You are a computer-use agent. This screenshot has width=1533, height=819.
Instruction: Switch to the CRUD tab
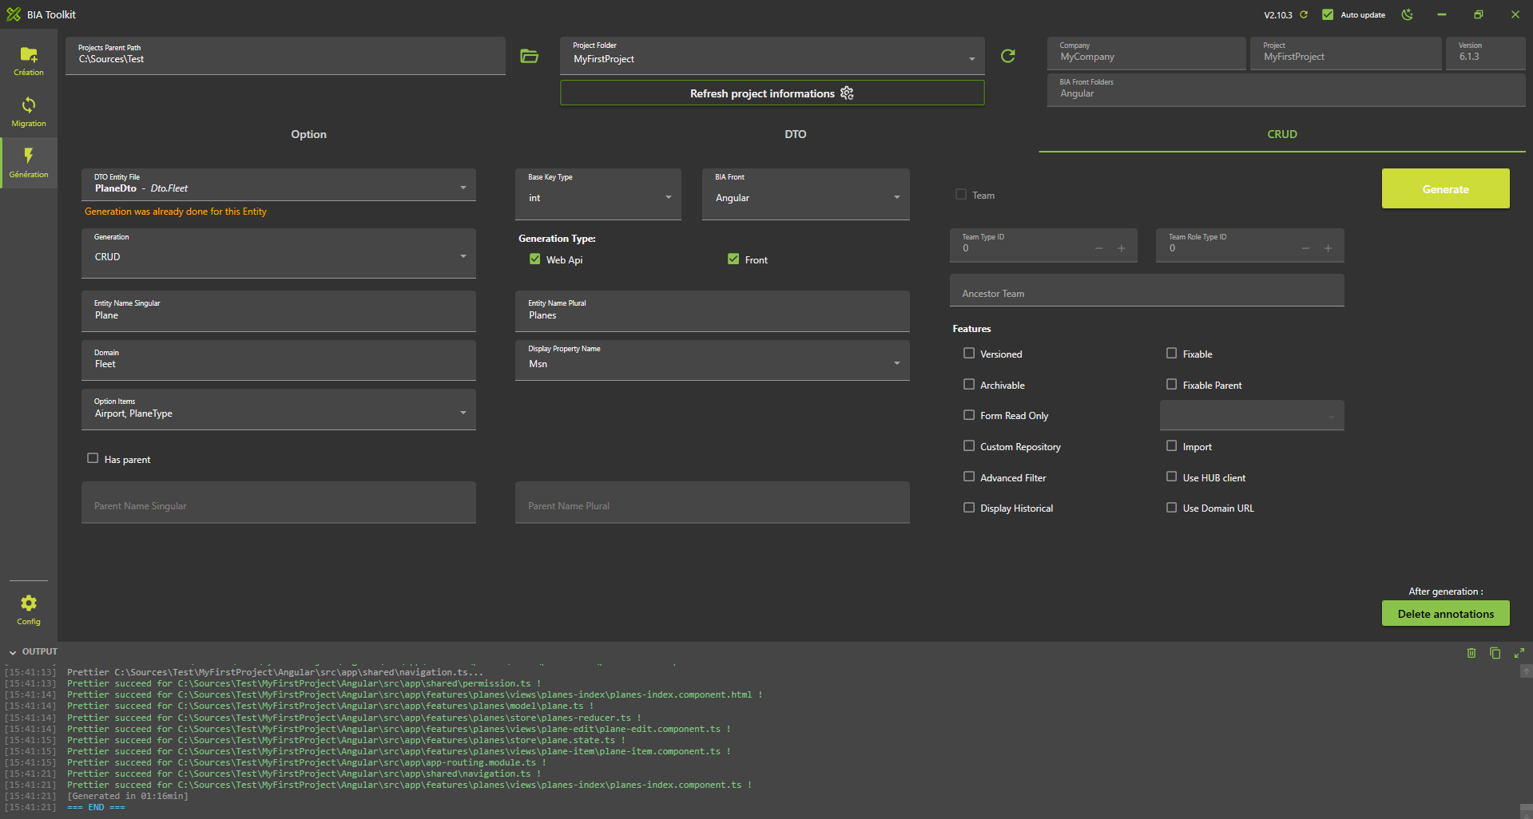[1282, 135]
